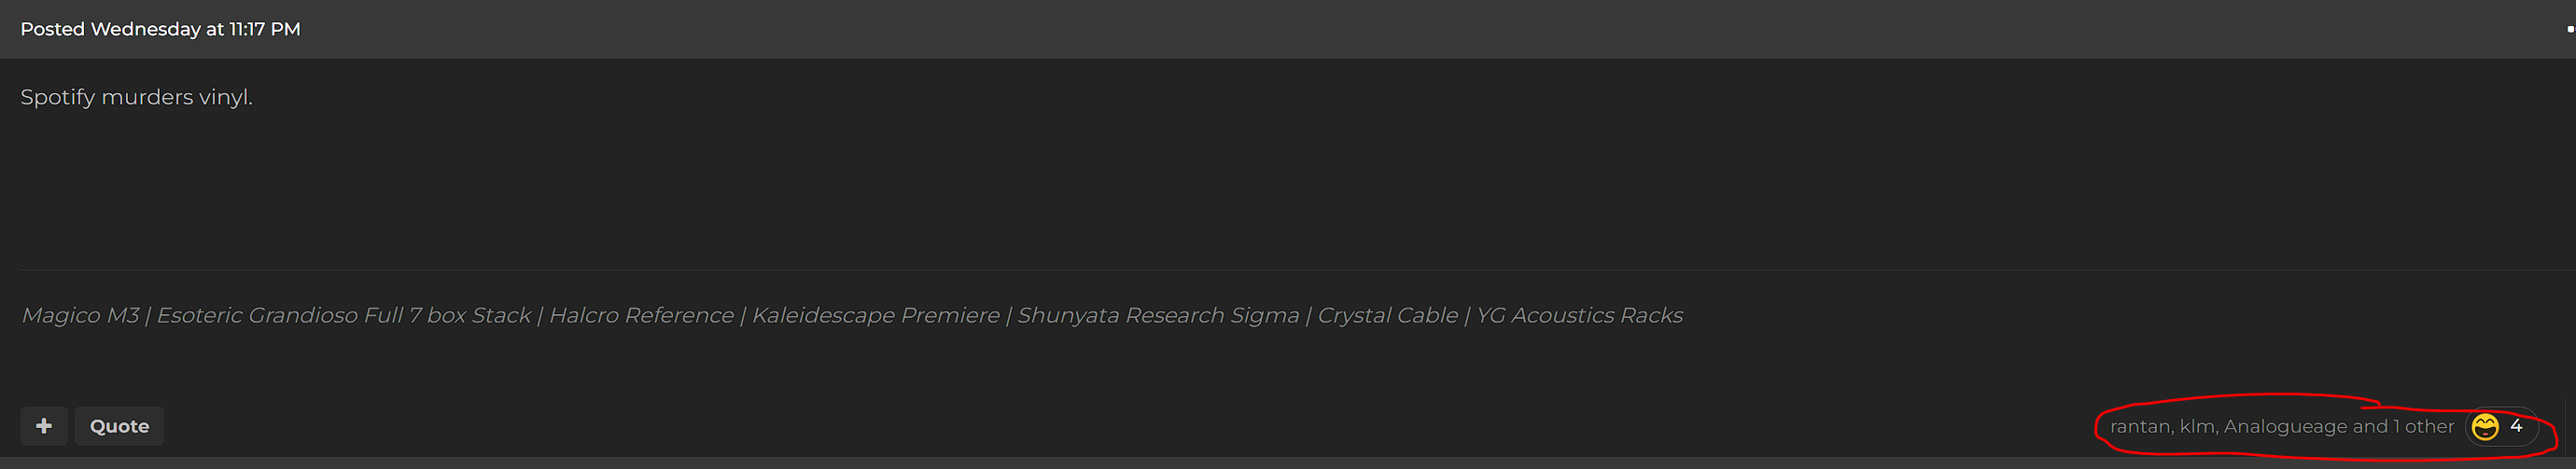Click 'Halcro Reference' in the signature
Viewport: 2576px width, 469px height.
point(641,316)
